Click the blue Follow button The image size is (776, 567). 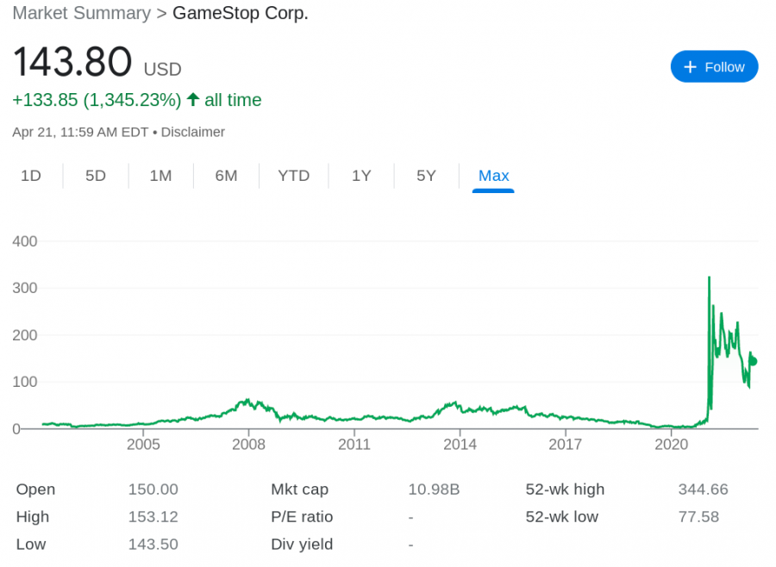(714, 67)
